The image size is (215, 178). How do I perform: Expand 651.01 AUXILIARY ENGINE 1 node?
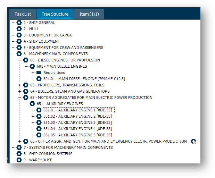pos(33,110)
